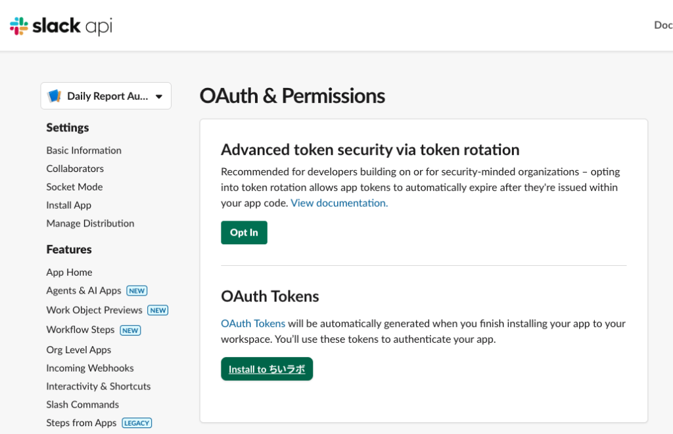Go to Org Level Apps
Image resolution: width=673 pixels, height=434 pixels.
click(79, 350)
